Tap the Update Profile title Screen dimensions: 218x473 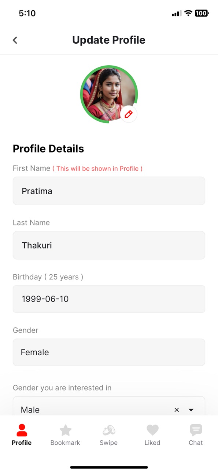point(109,40)
